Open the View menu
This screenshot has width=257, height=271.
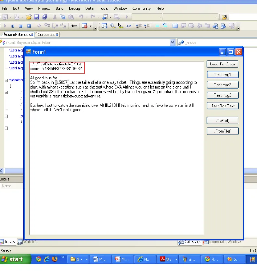point(29,8)
